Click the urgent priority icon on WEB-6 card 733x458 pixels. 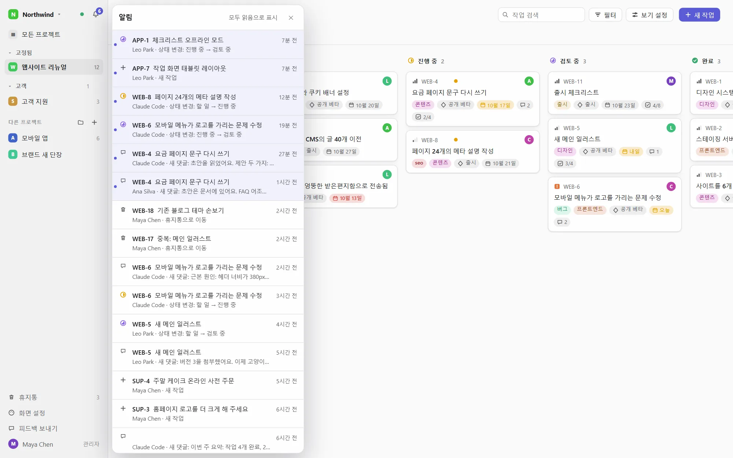tap(557, 186)
